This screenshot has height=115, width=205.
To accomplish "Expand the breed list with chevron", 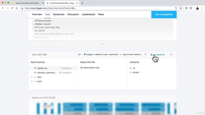I will point(102,44).
